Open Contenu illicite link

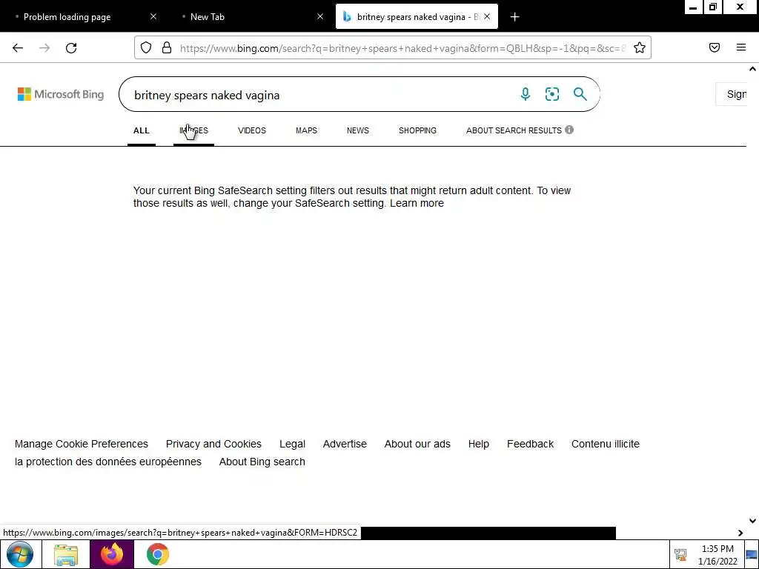pyautogui.click(x=605, y=444)
